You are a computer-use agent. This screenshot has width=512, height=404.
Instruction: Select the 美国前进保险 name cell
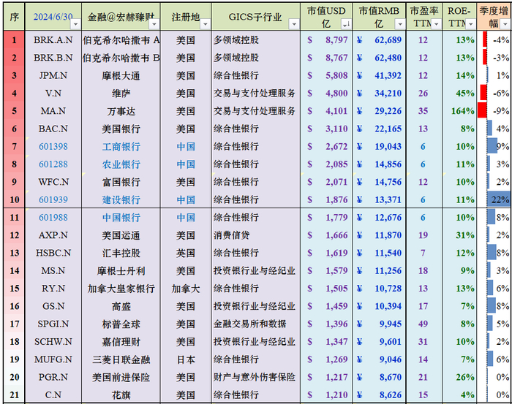(121, 377)
